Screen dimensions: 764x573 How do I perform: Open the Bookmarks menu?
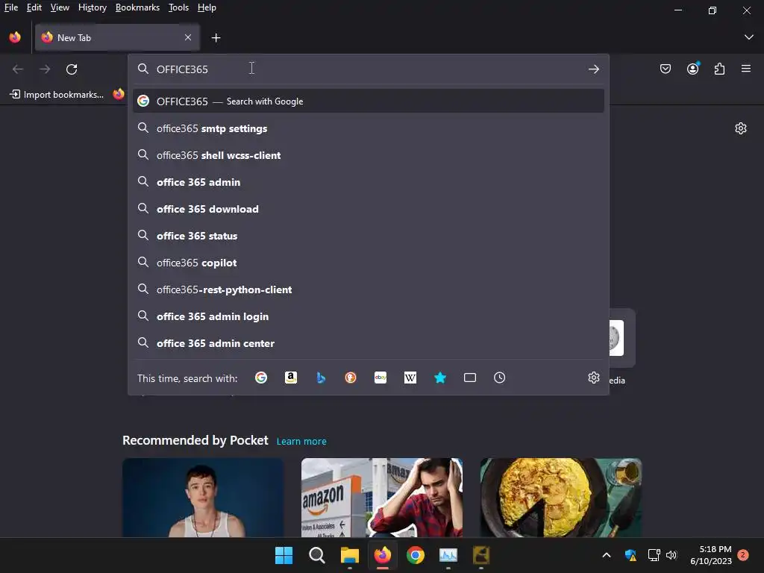pos(137,7)
